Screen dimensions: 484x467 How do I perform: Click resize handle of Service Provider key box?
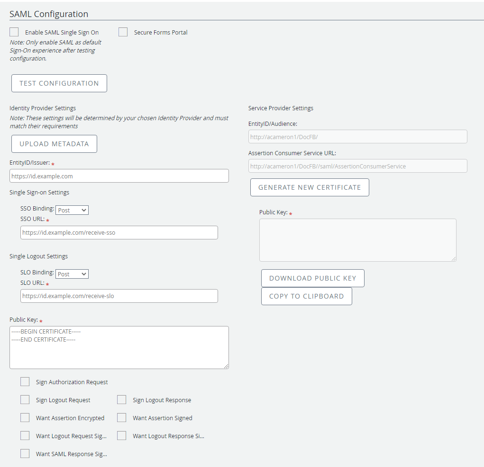point(454,259)
